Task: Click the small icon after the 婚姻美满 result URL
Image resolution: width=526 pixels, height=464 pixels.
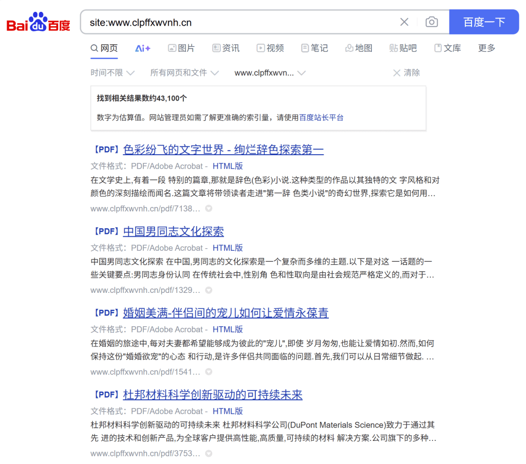Action: 209,372
